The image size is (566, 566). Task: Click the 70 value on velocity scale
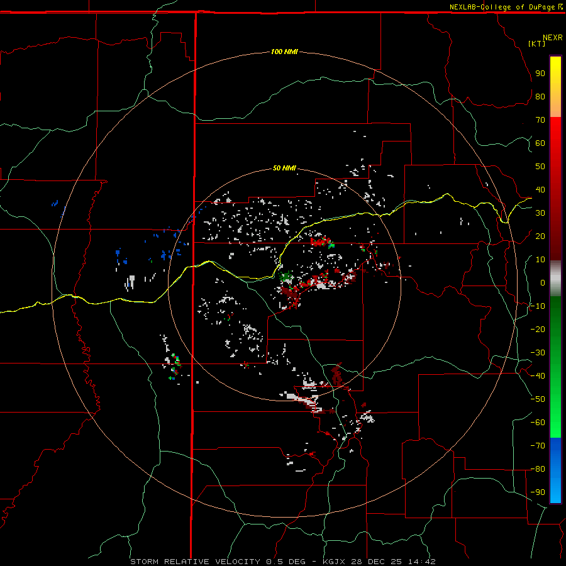point(540,120)
